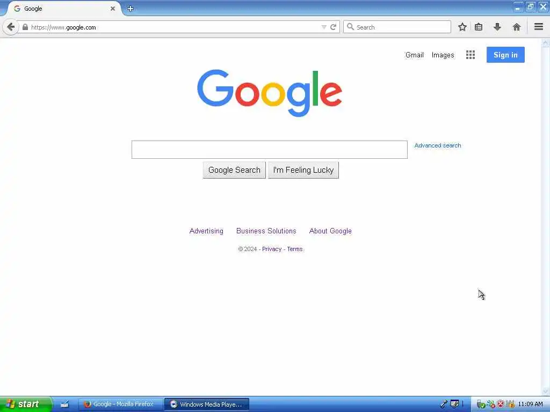The width and height of the screenshot is (550, 412).
Task: Open the Gmail link
Action: click(414, 55)
